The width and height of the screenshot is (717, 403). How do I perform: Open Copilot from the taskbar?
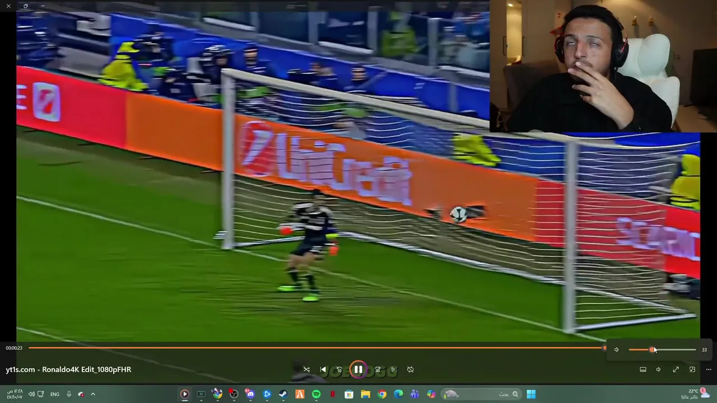[x=431, y=394]
